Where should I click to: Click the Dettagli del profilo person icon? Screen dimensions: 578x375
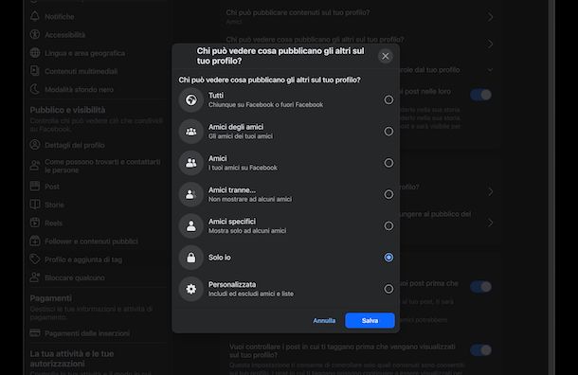coord(35,145)
